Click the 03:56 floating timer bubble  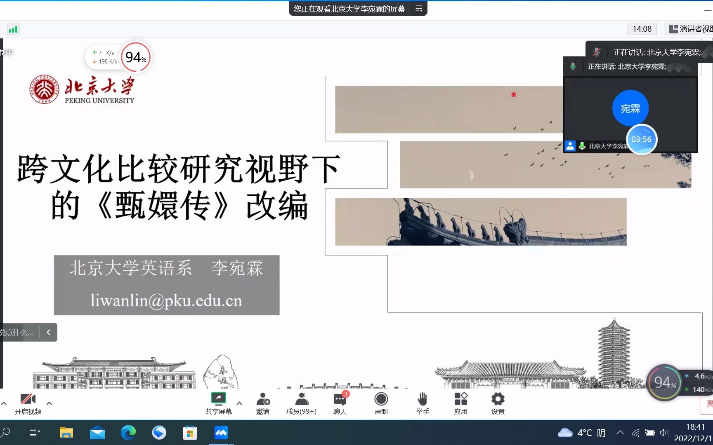(641, 139)
